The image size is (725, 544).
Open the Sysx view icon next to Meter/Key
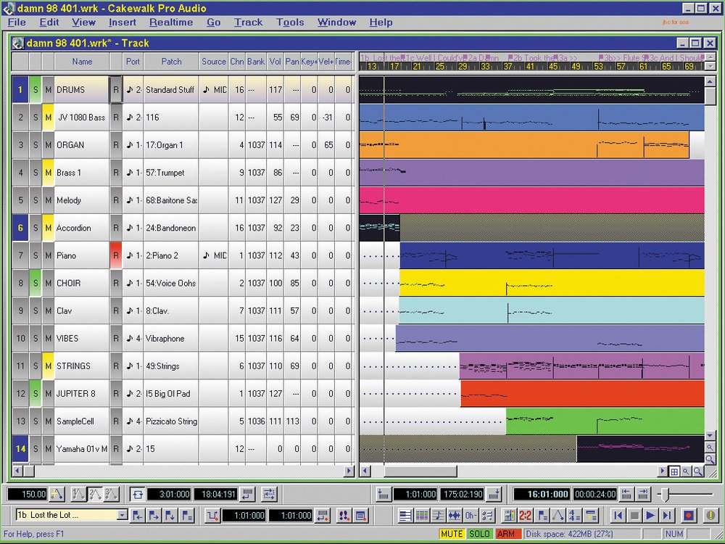pos(591,515)
